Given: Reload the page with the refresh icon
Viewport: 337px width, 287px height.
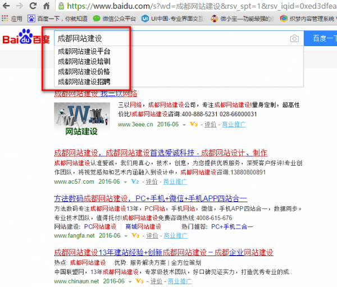Looking at the screenshot, I should pos(33,6).
